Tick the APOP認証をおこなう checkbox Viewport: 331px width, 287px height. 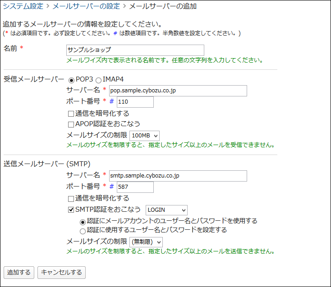pyautogui.click(x=71, y=124)
